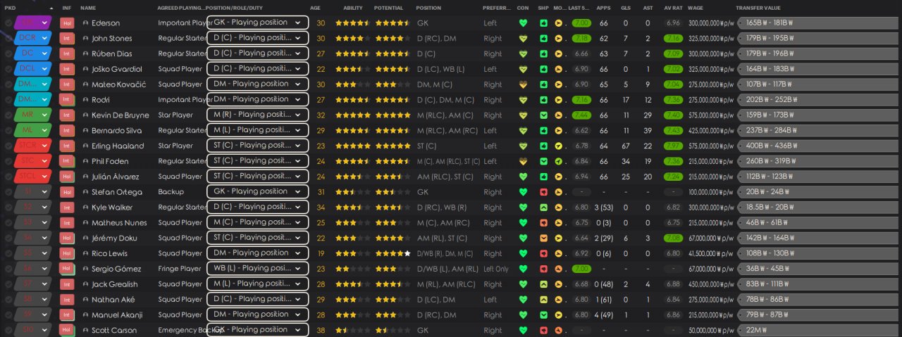The image size is (902, 337).
Task: Click the 400B - 436B transfer value bar
Action: [817, 146]
